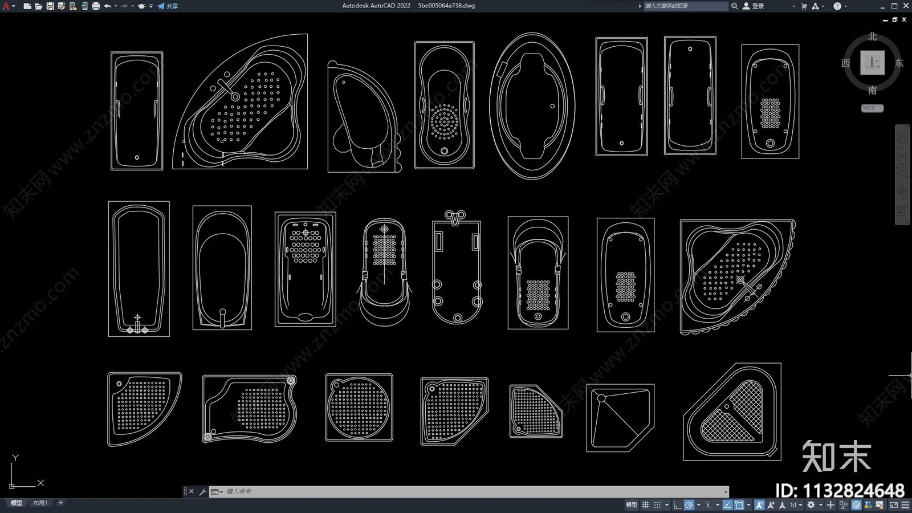The image size is (912, 513).
Task: Click 东 (east) on the ViewCube compass
Action: click(899, 63)
